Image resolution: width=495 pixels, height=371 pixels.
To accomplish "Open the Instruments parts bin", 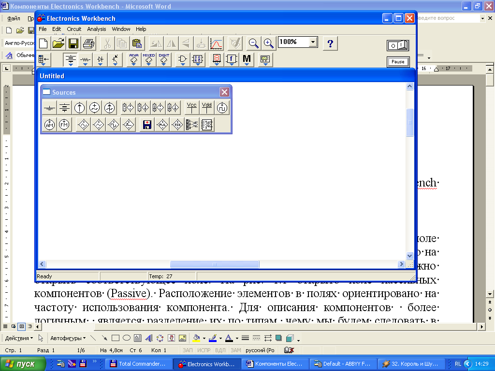I will click(x=265, y=59).
